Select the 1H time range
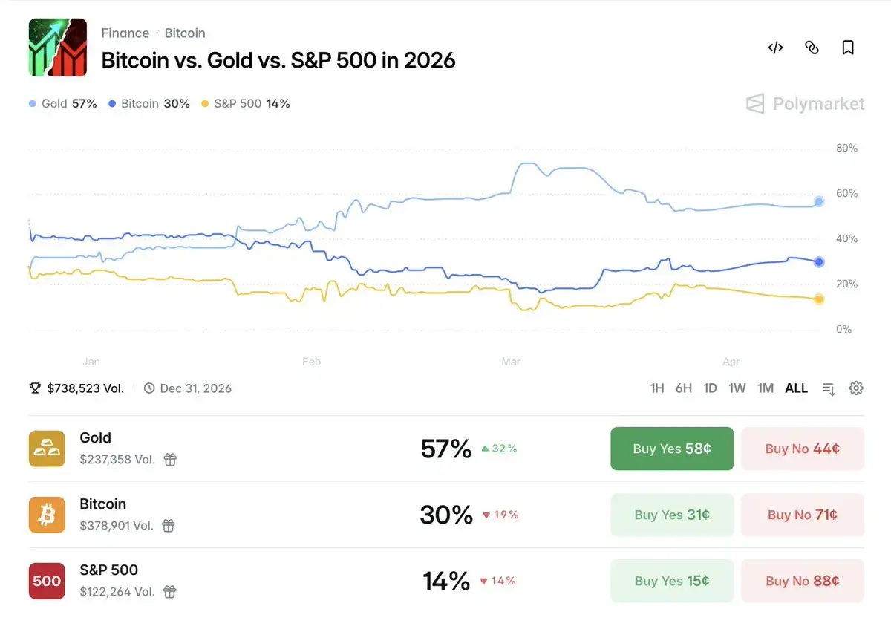 tap(657, 388)
